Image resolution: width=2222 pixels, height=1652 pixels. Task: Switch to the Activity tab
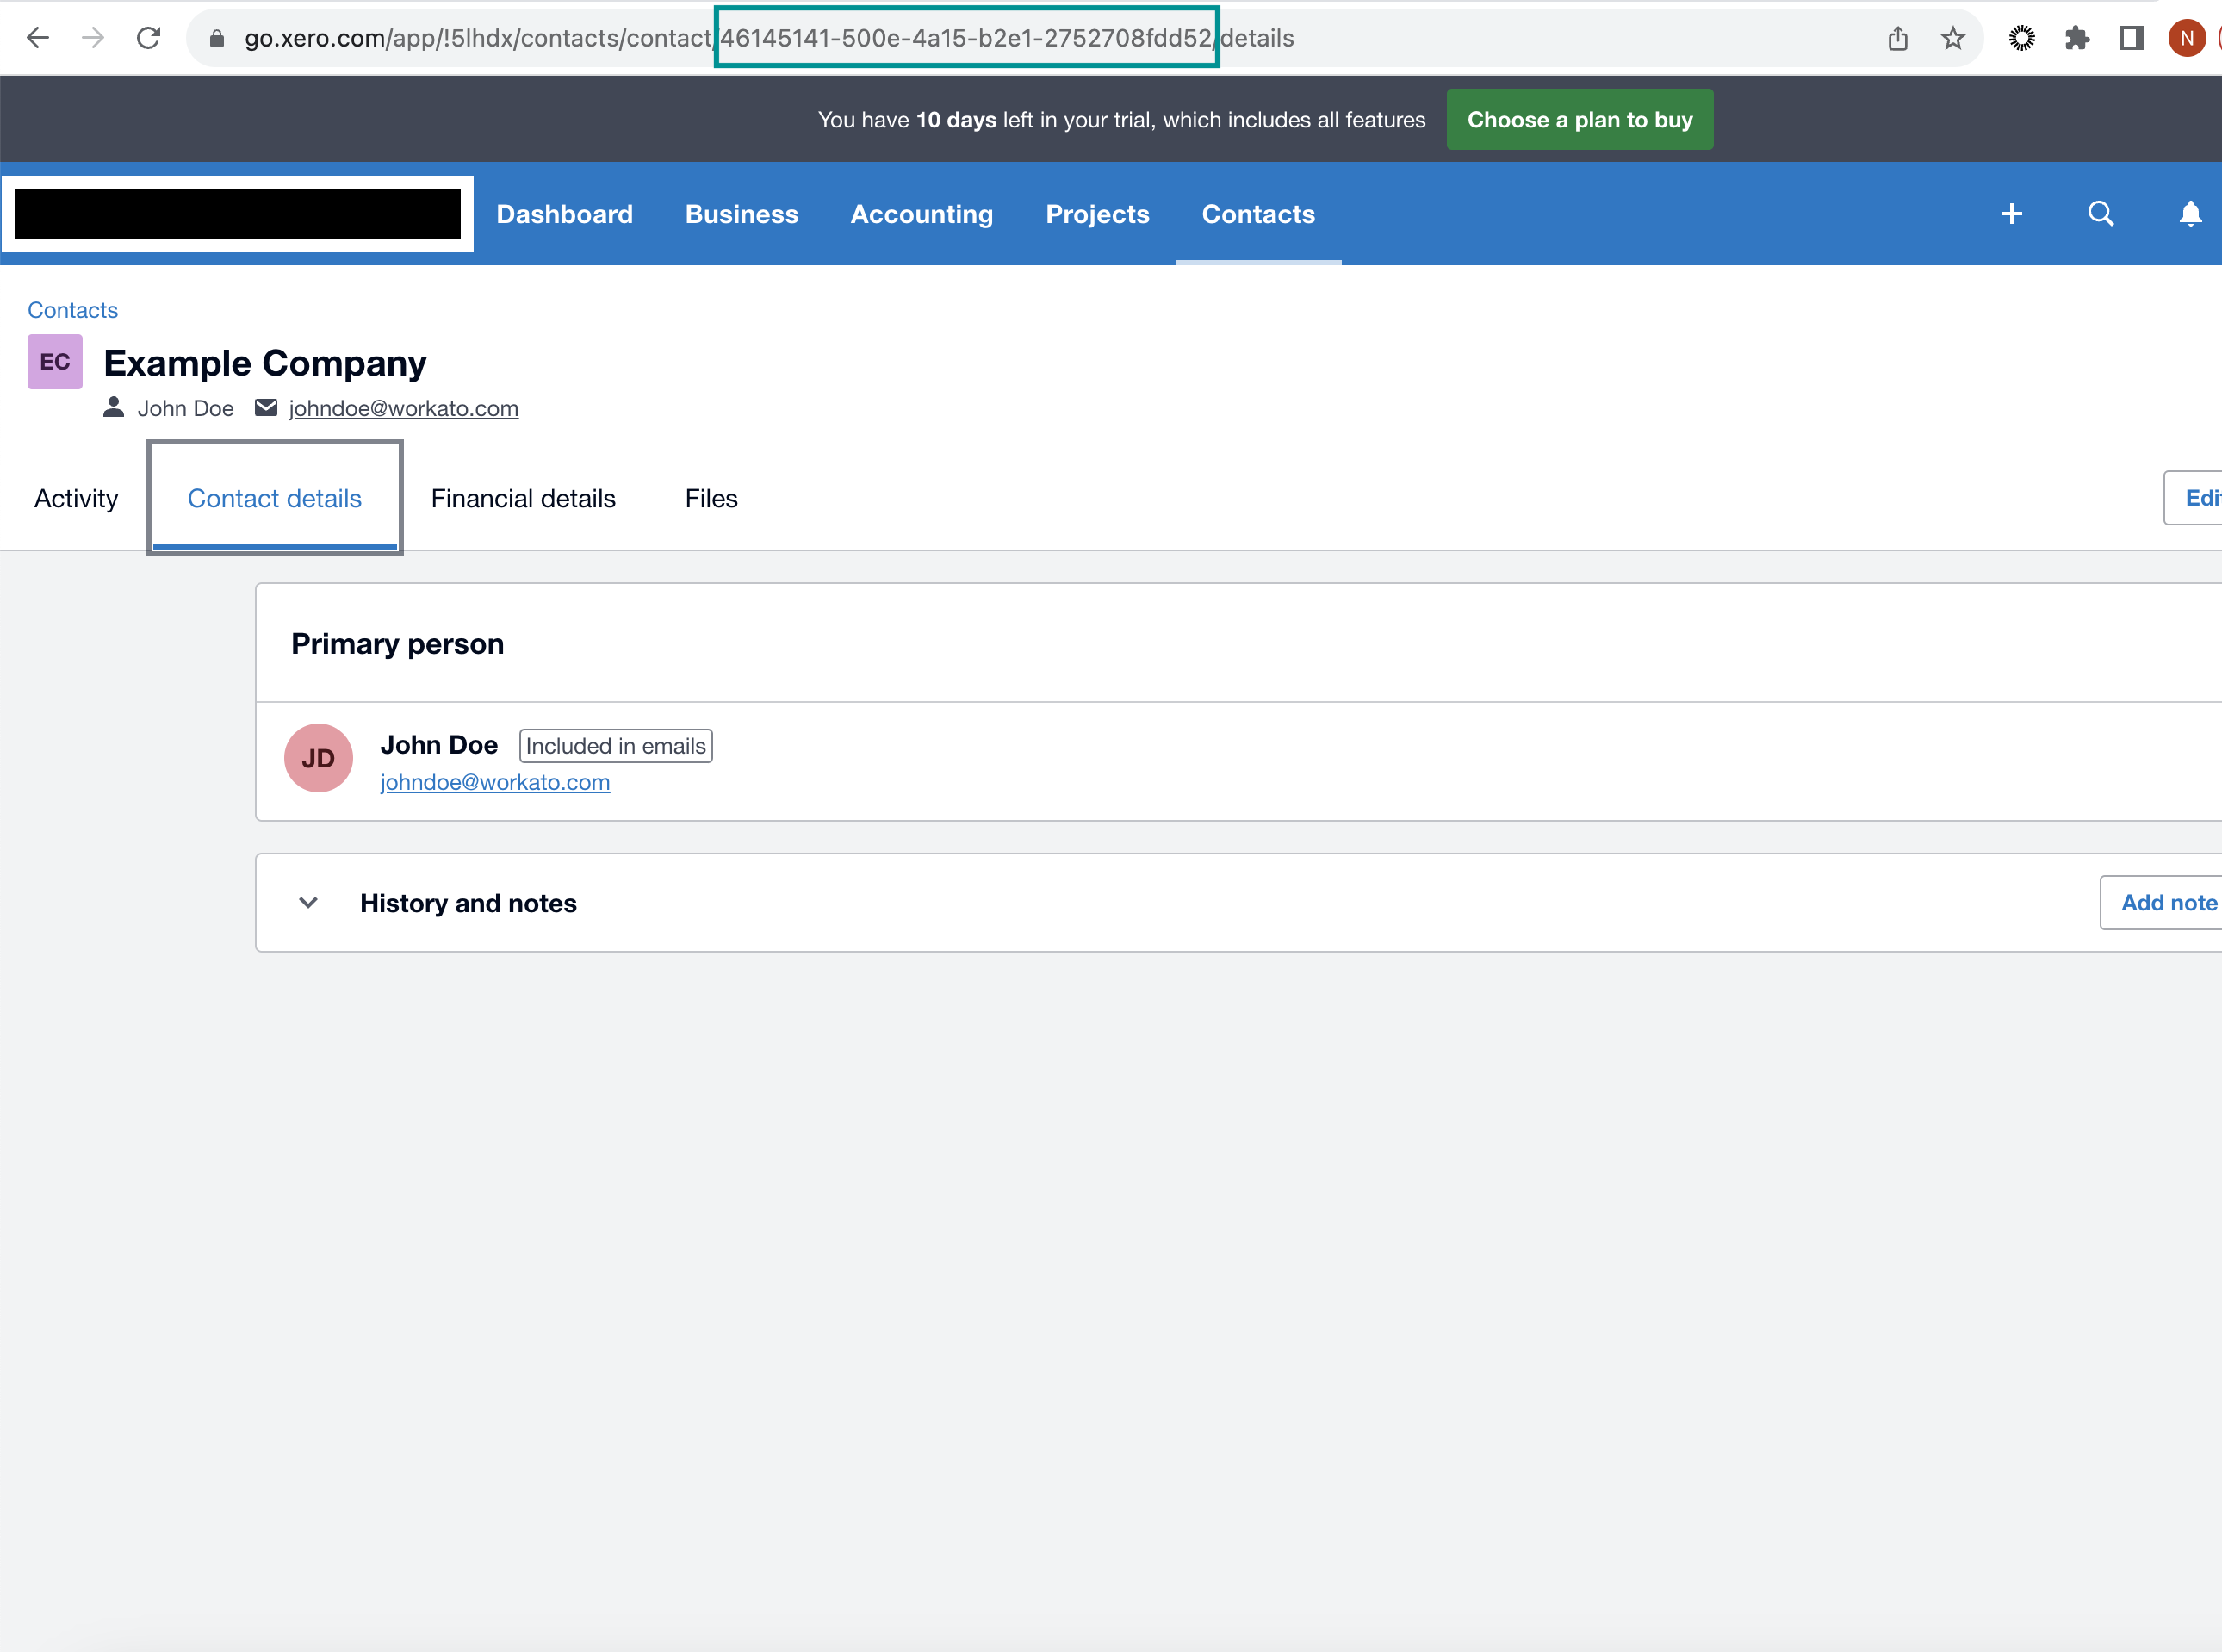(x=76, y=498)
